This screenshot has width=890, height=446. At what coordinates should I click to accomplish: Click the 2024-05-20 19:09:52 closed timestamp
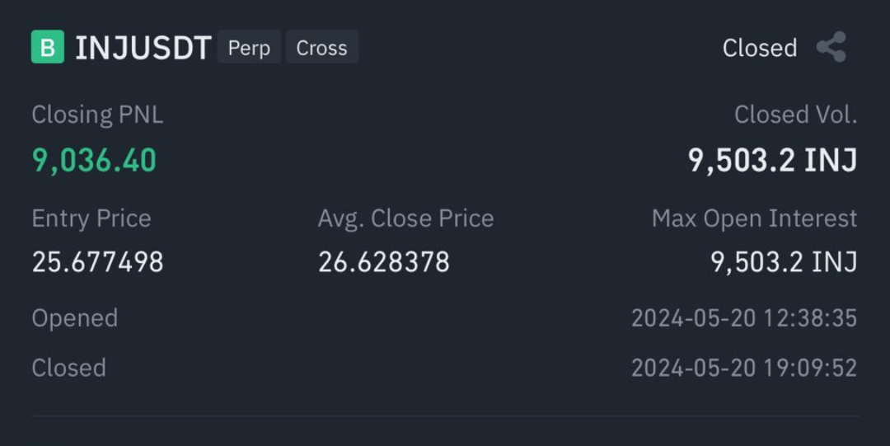point(743,368)
